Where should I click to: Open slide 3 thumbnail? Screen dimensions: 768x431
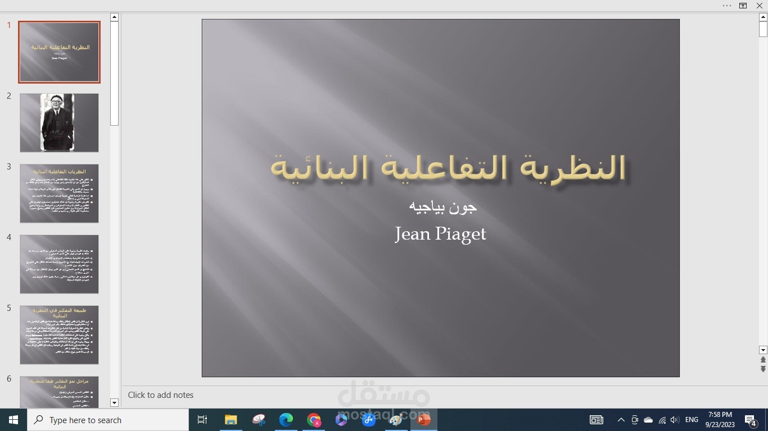59,194
